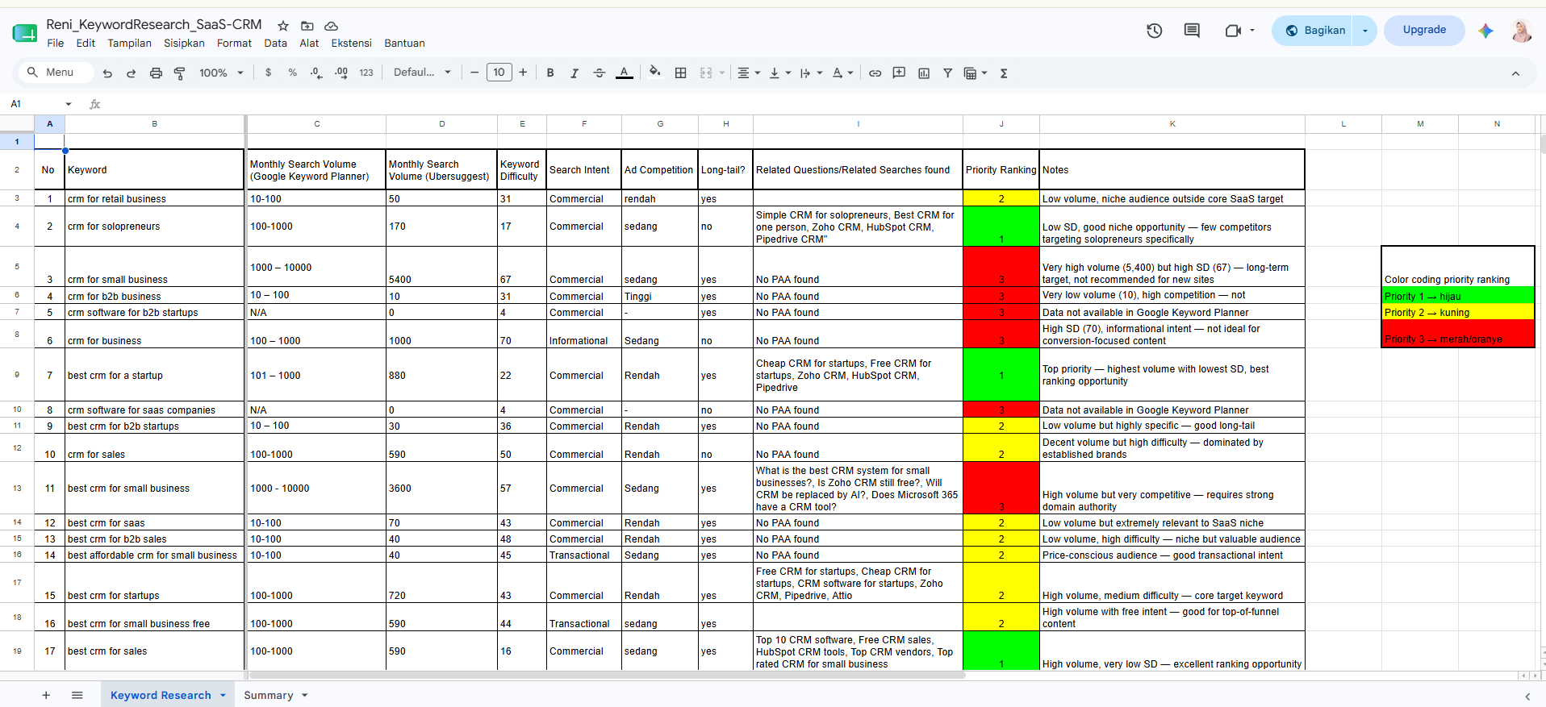The height and width of the screenshot is (707, 1546).
Task: Undo the last action
Action: pos(107,73)
